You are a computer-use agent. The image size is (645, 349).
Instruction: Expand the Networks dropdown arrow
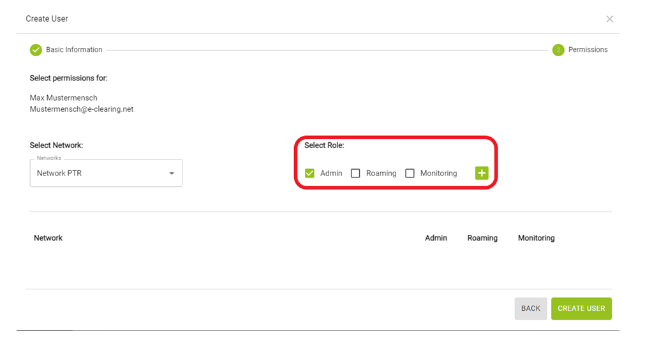[172, 174]
